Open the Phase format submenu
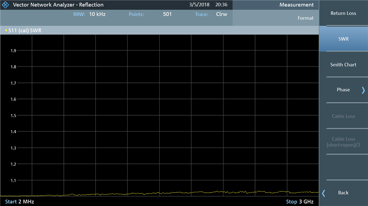 [x=343, y=90]
